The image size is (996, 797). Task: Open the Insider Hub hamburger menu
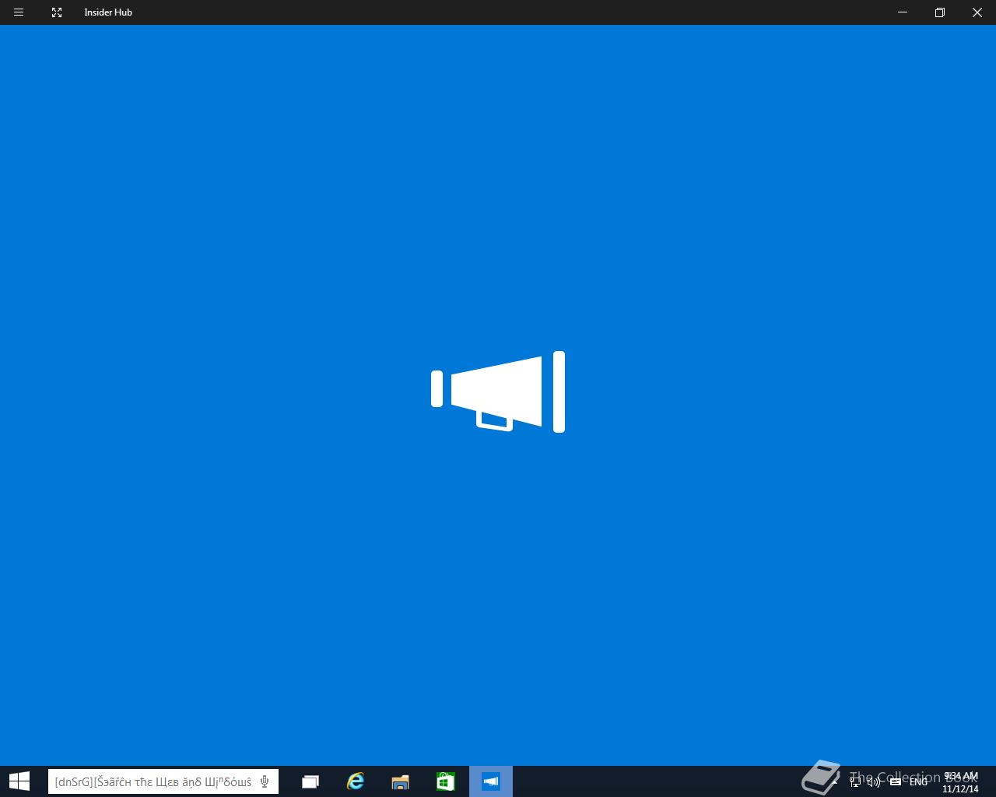(19, 12)
